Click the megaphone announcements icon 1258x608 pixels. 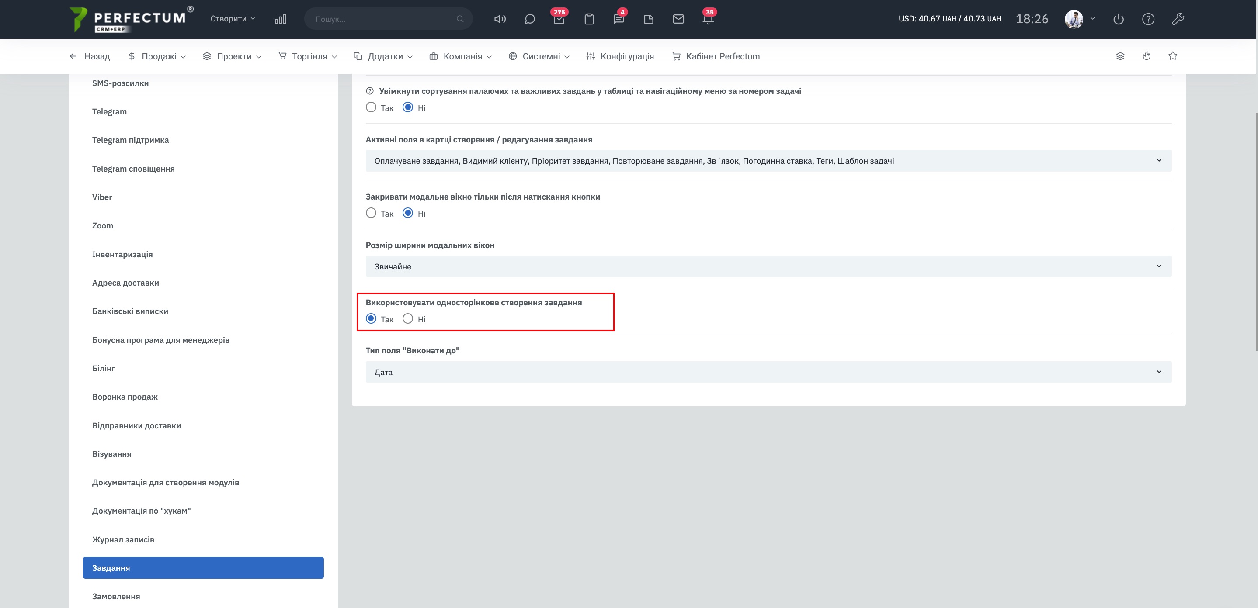pyautogui.click(x=500, y=20)
